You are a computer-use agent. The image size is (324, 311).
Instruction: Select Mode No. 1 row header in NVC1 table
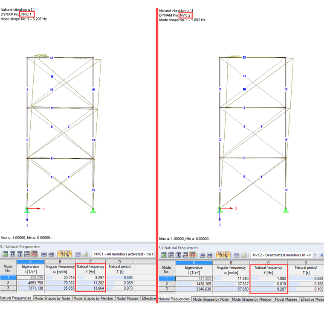(8, 277)
